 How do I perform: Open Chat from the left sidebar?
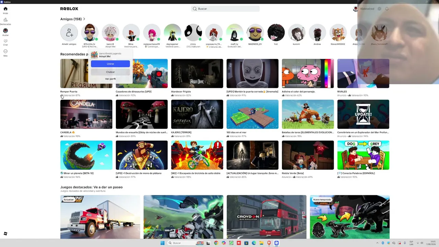click(x=5, y=42)
